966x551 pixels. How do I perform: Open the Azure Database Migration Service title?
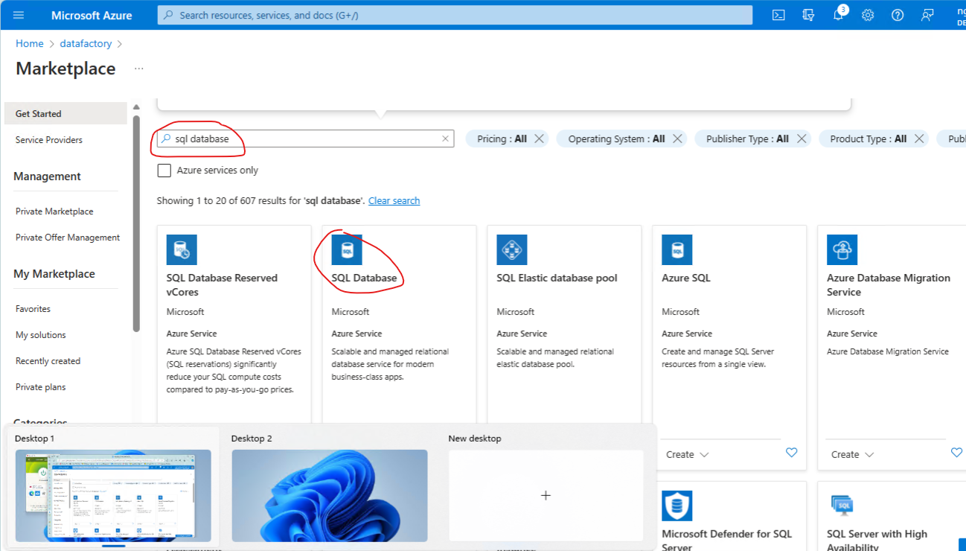(889, 285)
